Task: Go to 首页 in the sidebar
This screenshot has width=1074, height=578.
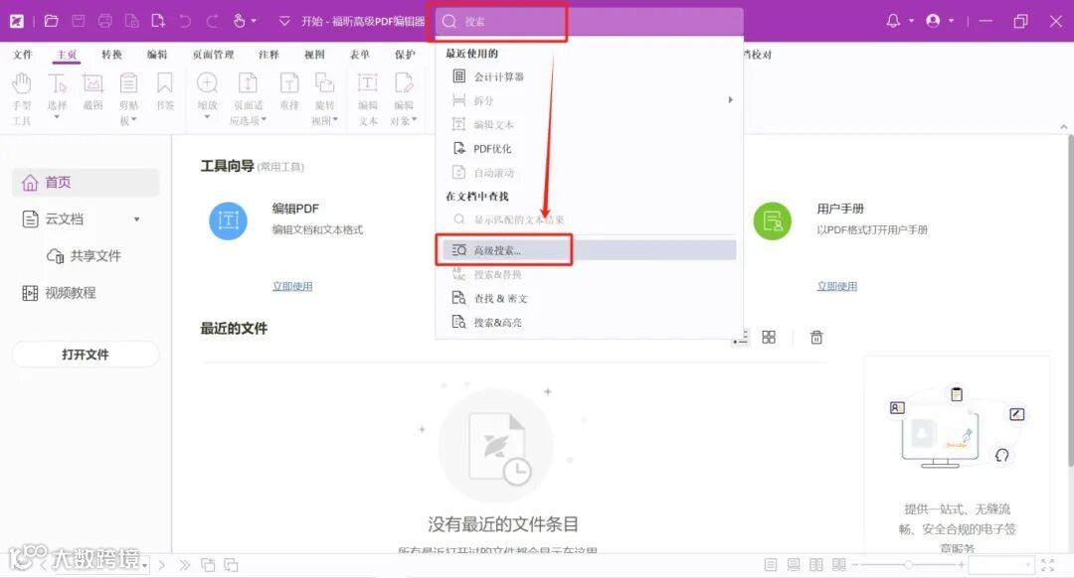Action: [86, 183]
